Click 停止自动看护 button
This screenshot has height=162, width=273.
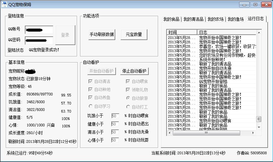tap(134, 71)
